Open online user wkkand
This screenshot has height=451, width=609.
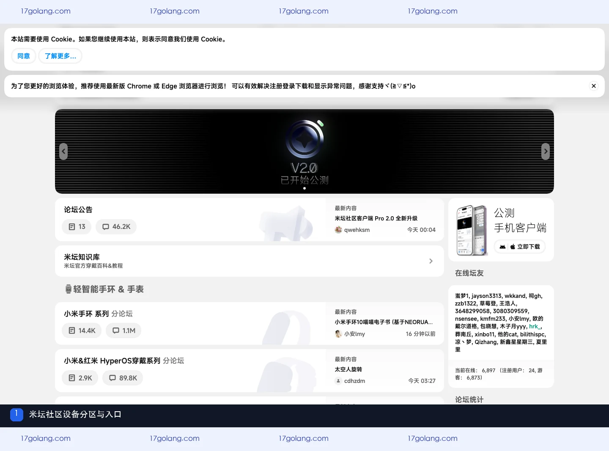pos(515,296)
